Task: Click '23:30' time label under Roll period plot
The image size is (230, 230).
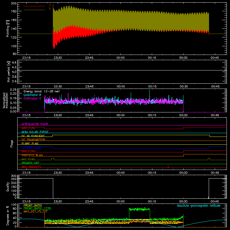Action: coord(58,87)
